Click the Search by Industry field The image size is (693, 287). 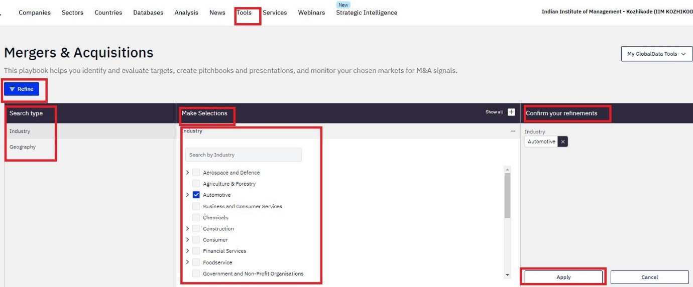[x=244, y=155]
